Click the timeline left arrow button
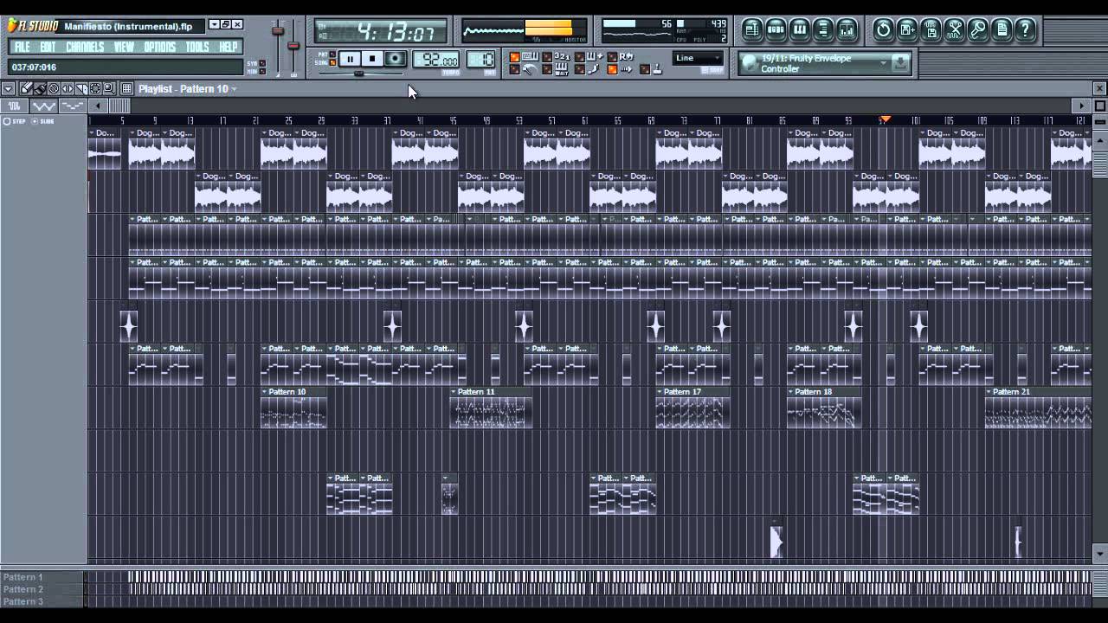This screenshot has height=623, width=1108. [x=99, y=106]
